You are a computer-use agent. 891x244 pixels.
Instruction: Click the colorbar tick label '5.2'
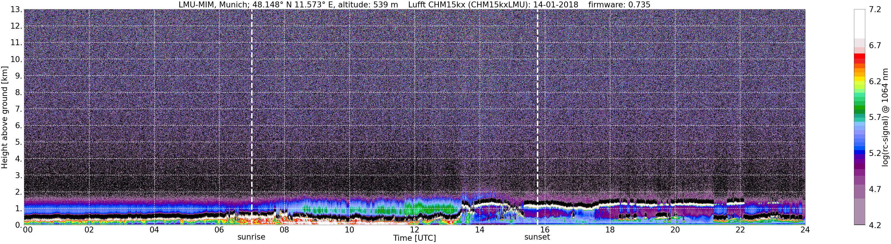875,153
